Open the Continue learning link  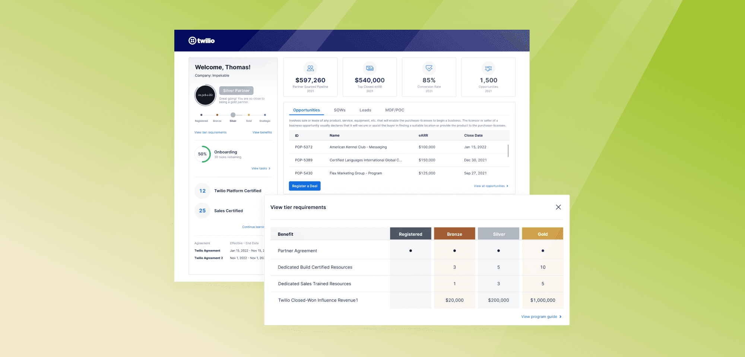click(x=253, y=227)
